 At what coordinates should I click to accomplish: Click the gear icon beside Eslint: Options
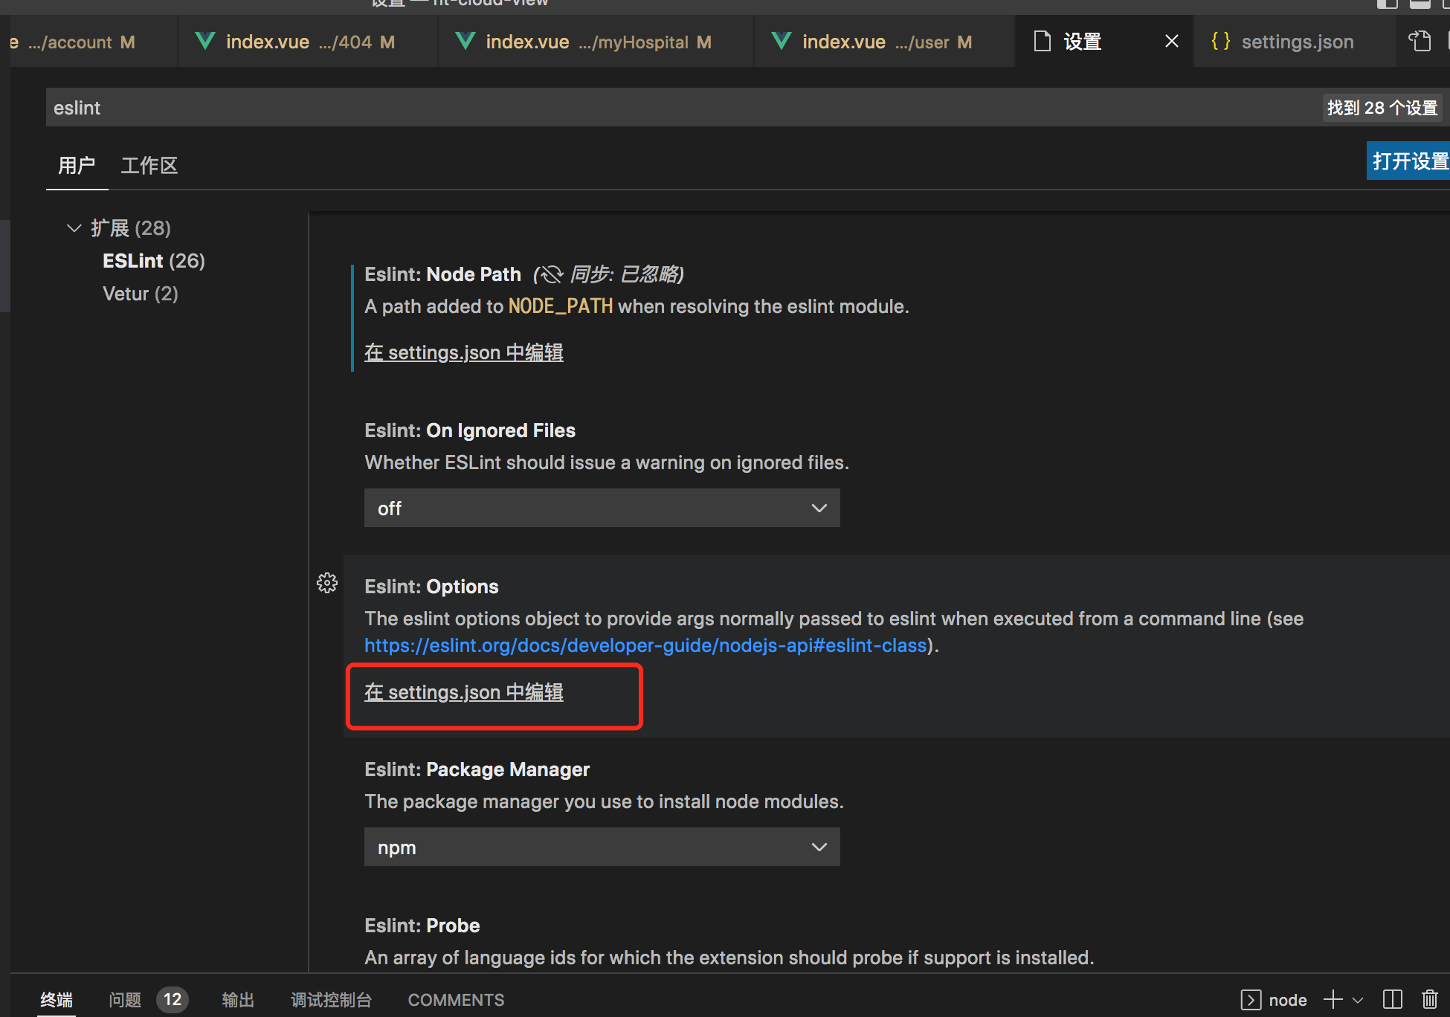point(327,583)
